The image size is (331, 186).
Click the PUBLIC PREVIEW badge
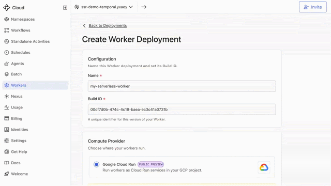pyautogui.click(x=151, y=164)
